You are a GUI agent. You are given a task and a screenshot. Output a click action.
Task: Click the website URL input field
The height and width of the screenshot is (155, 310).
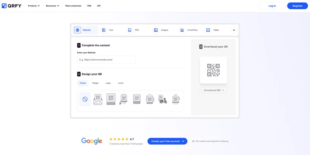(106, 60)
